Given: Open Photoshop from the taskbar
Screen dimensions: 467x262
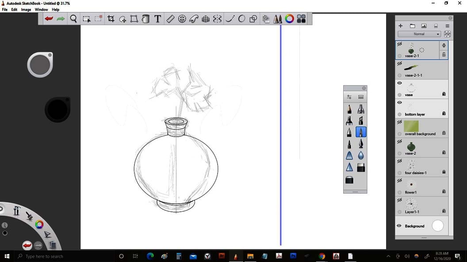Looking at the screenshot, I should coord(293,256).
